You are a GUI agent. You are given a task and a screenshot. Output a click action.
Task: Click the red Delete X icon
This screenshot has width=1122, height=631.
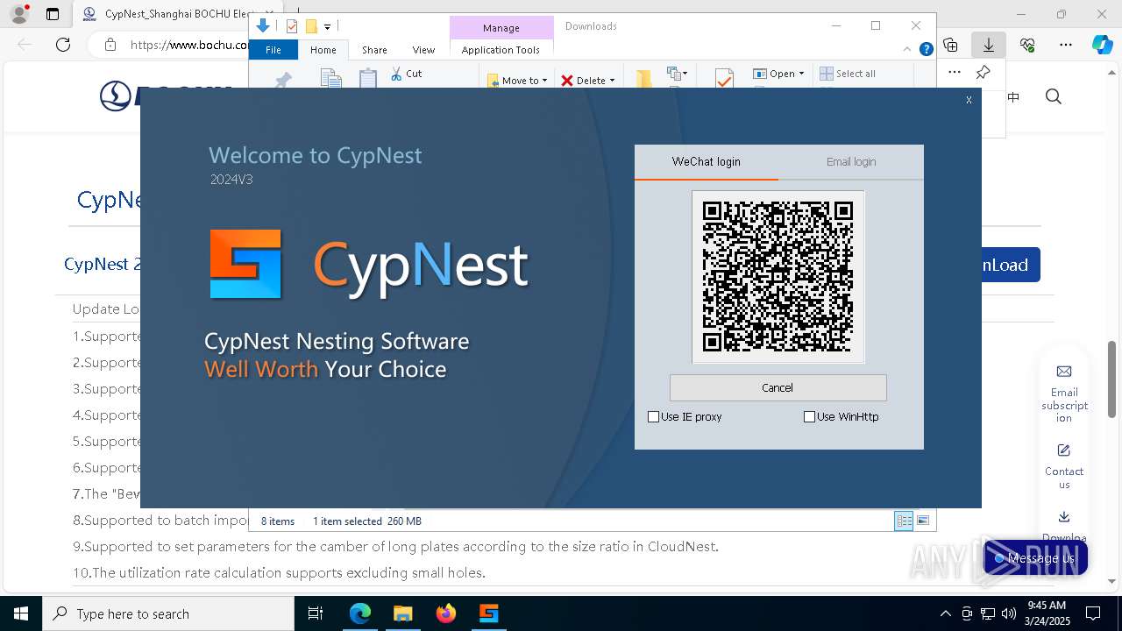click(x=567, y=81)
